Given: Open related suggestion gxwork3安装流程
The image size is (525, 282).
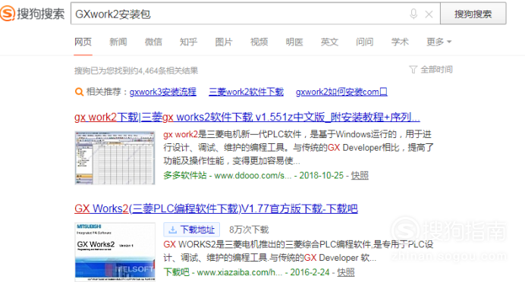Looking at the screenshot, I should [162, 92].
